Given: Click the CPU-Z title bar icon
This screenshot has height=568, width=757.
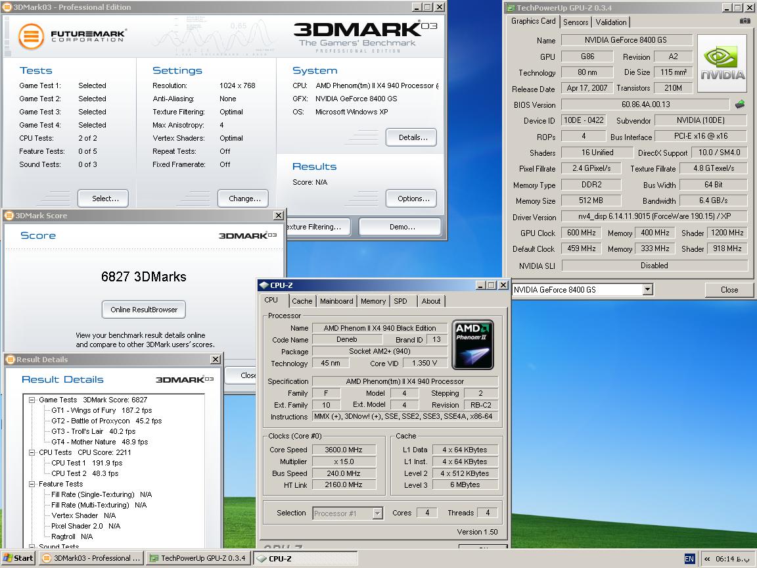Looking at the screenshot, I should tap(264, 285).
